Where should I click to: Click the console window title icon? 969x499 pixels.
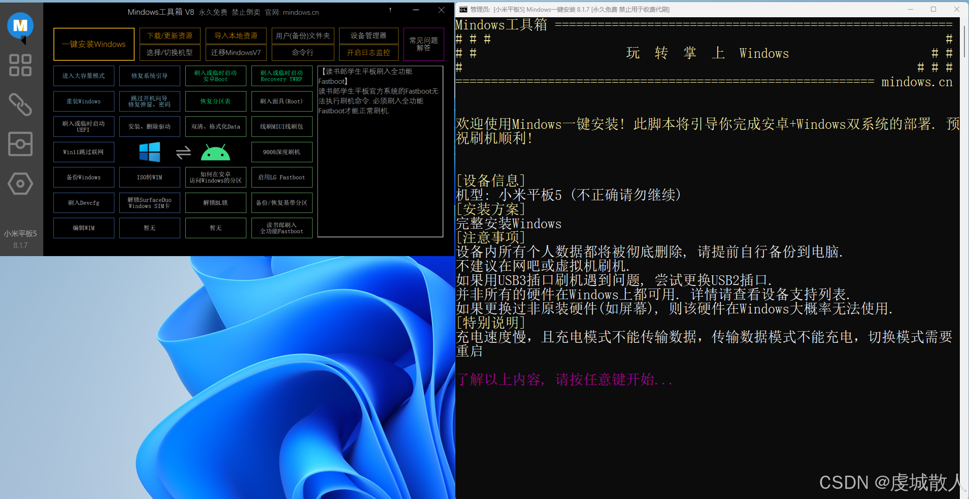click(463, 9)
